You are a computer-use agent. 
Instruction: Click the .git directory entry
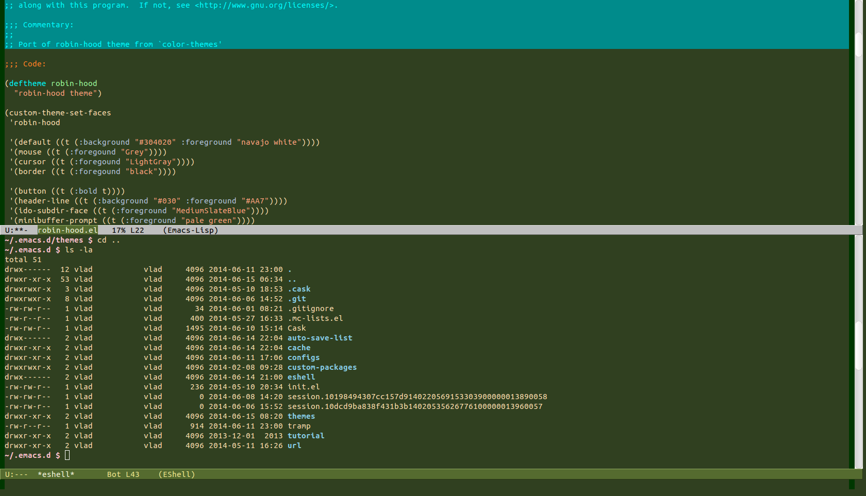(297, 299)
